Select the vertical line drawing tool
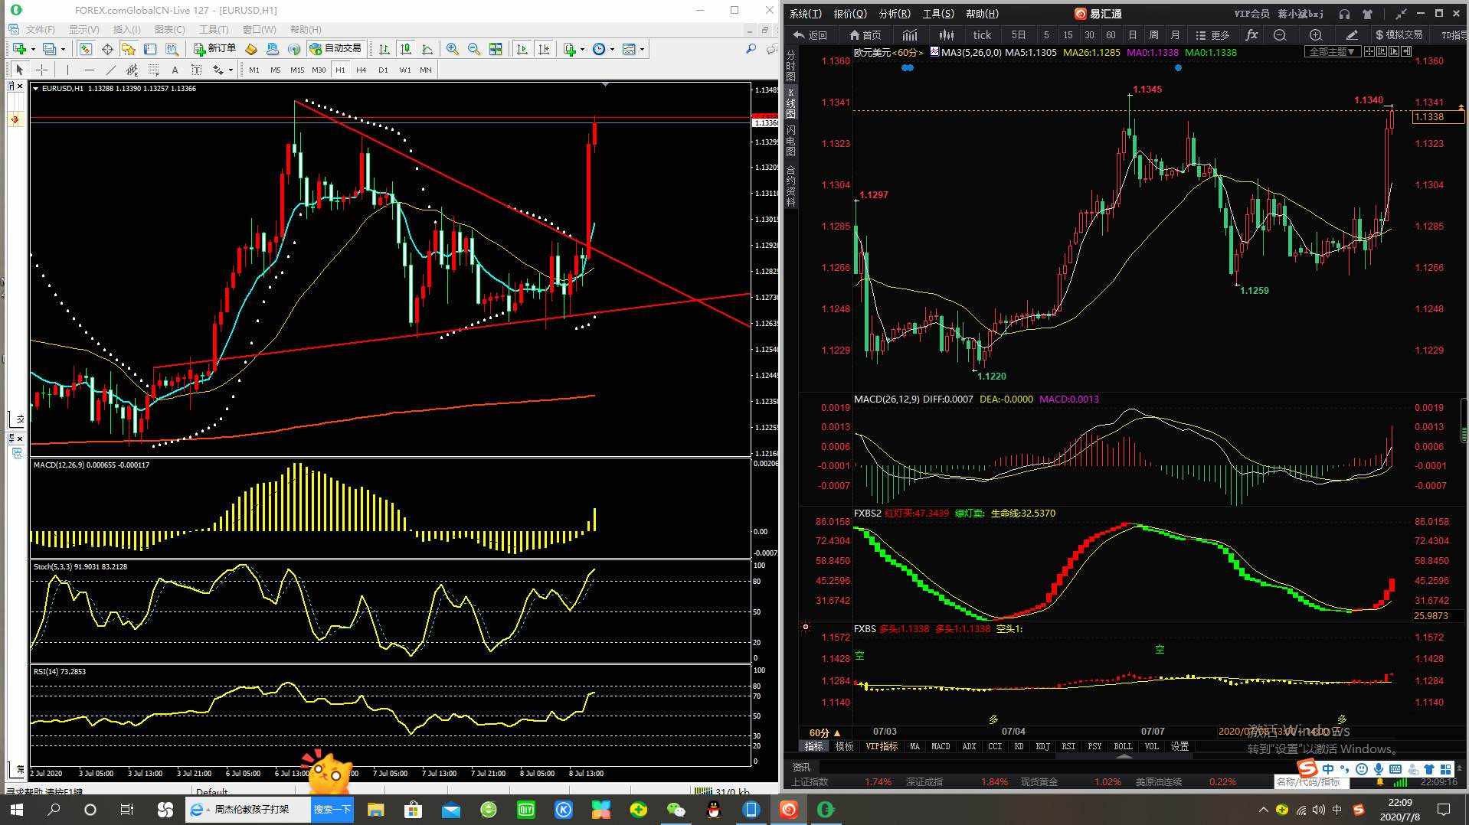 click(x=67, y=70)
